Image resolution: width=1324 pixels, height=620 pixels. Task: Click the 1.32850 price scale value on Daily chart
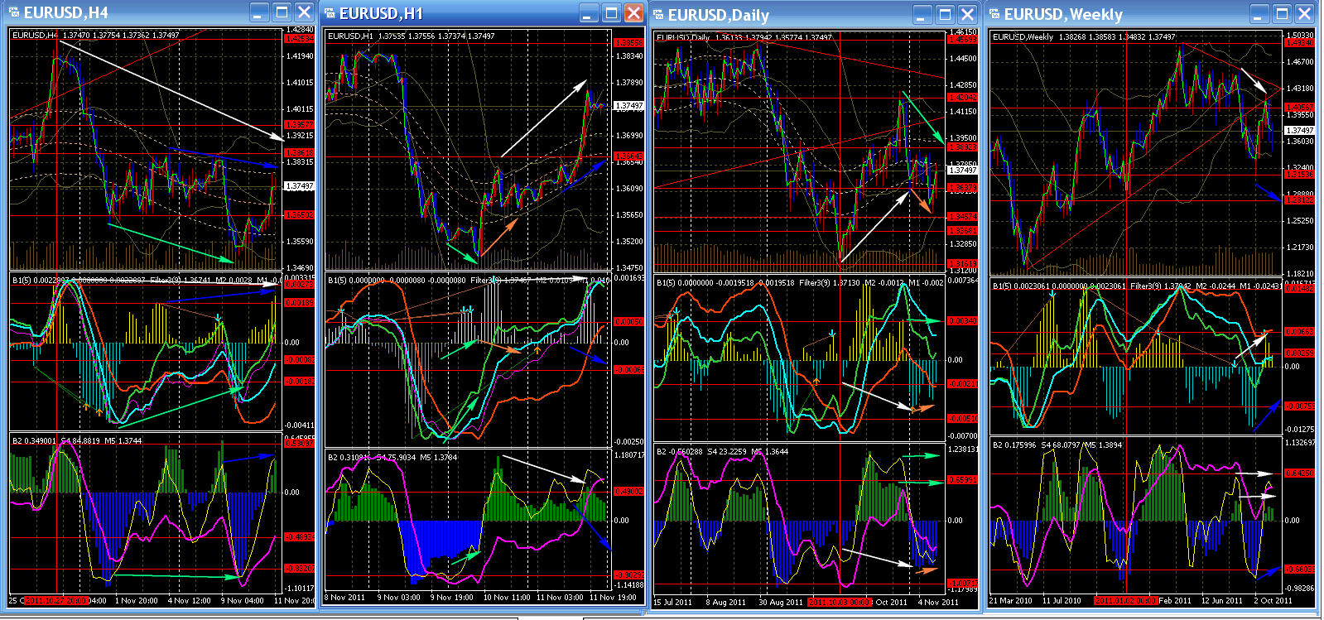coord(963,244)
